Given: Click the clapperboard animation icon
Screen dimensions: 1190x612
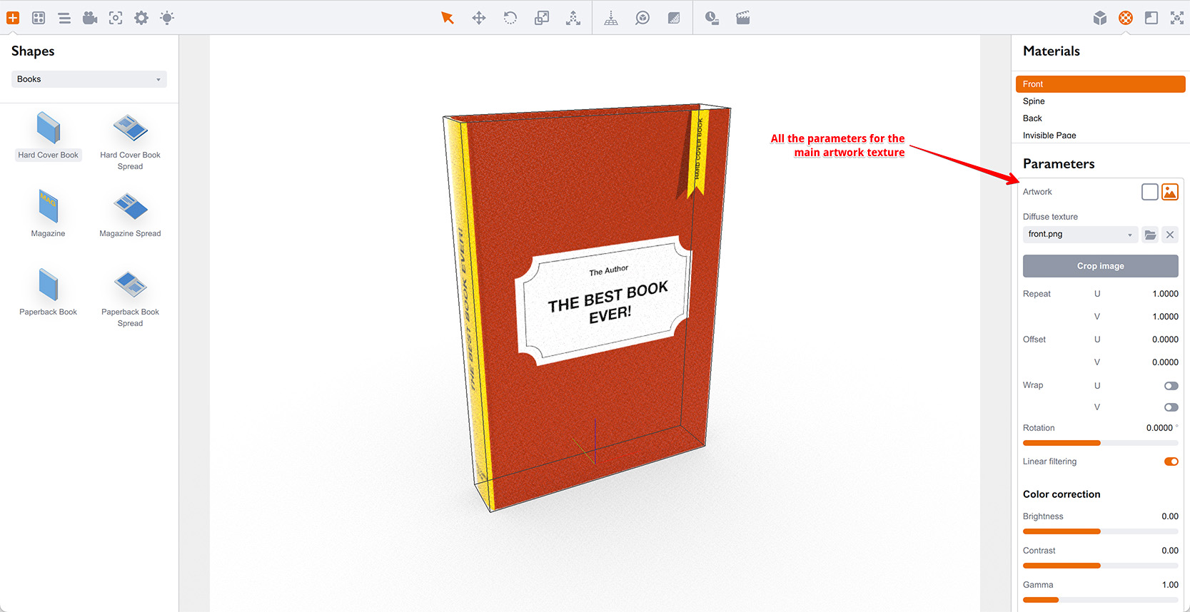Looking at the screenshot, I should coord(743,18).
